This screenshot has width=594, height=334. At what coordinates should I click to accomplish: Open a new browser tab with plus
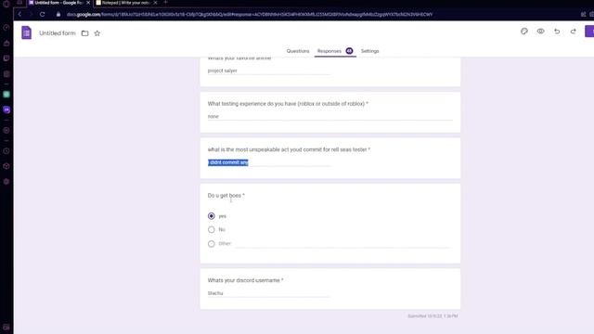(165, 2)
